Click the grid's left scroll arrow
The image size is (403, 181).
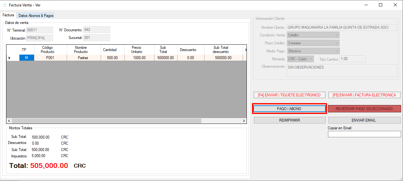[x=9, y=121]
